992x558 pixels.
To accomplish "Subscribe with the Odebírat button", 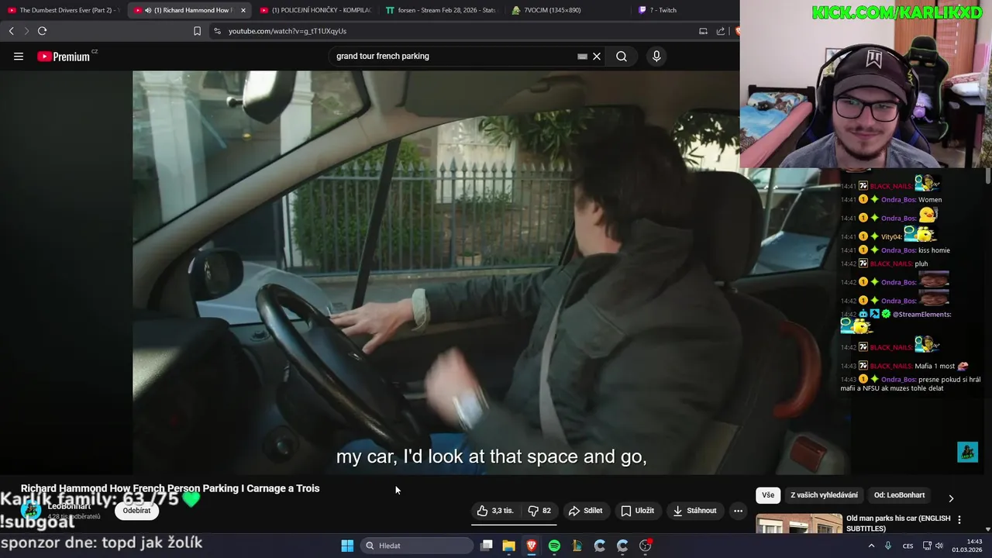I will point(136,511).
